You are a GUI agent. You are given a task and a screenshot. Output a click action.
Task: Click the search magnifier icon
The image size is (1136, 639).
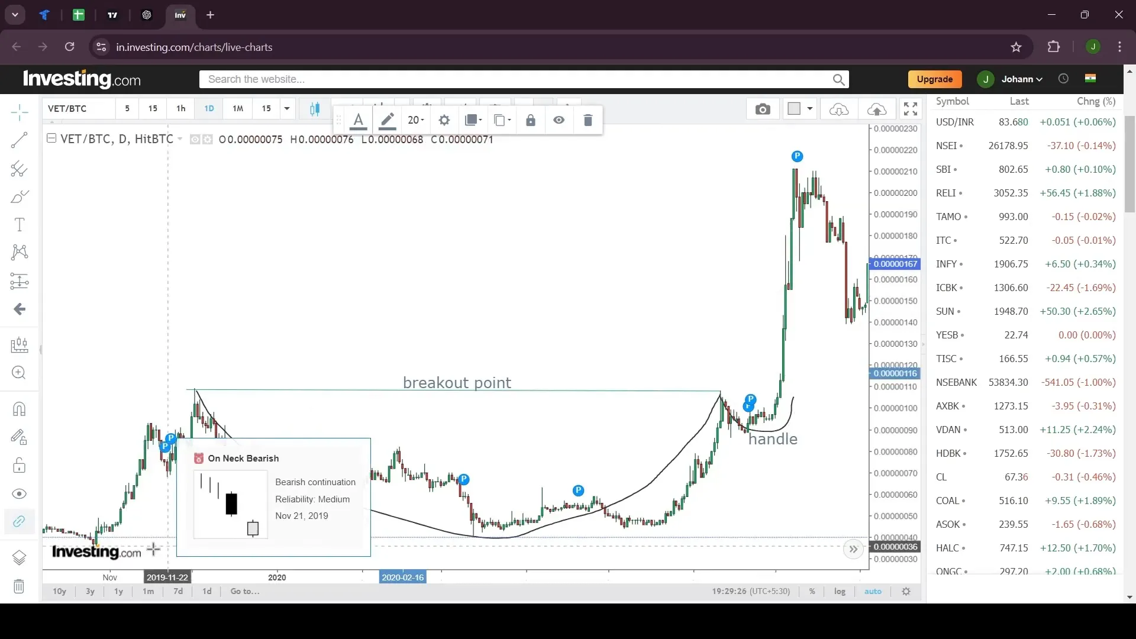(838, 79)
